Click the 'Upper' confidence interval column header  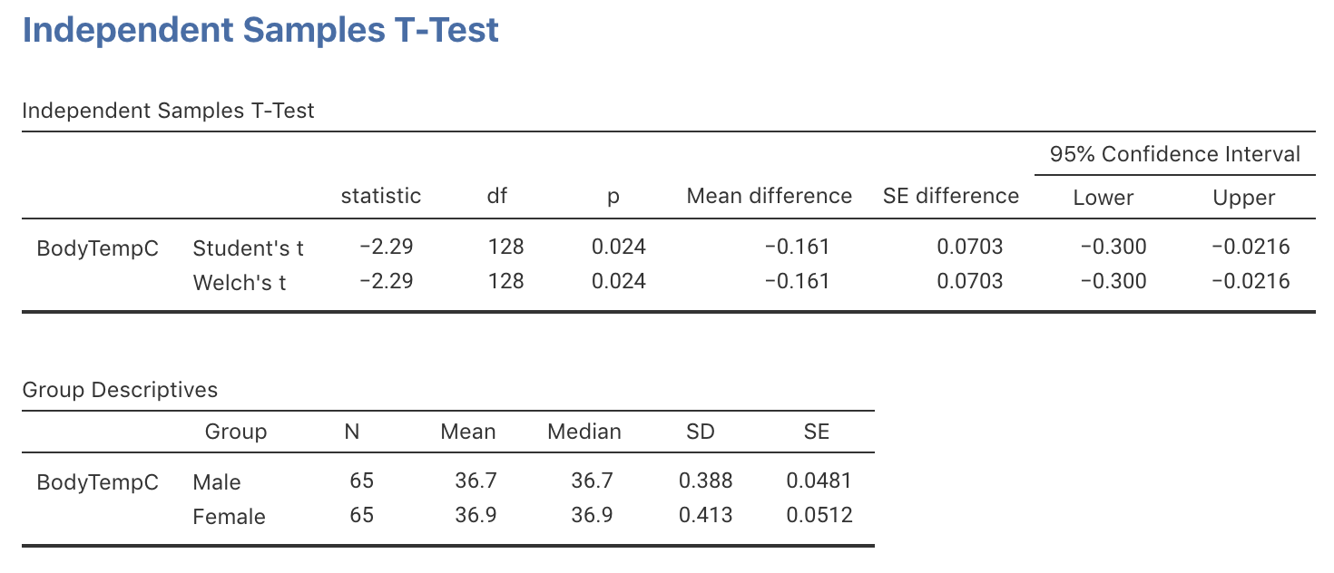tap(1244, 198)
